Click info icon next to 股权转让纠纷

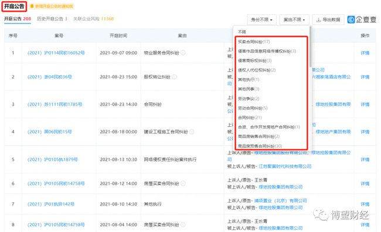[x=174, y=77]
